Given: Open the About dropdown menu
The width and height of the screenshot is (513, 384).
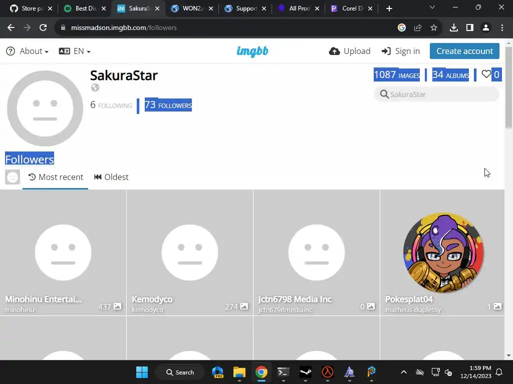Looking at the screenshot, I should click(28, 51).
